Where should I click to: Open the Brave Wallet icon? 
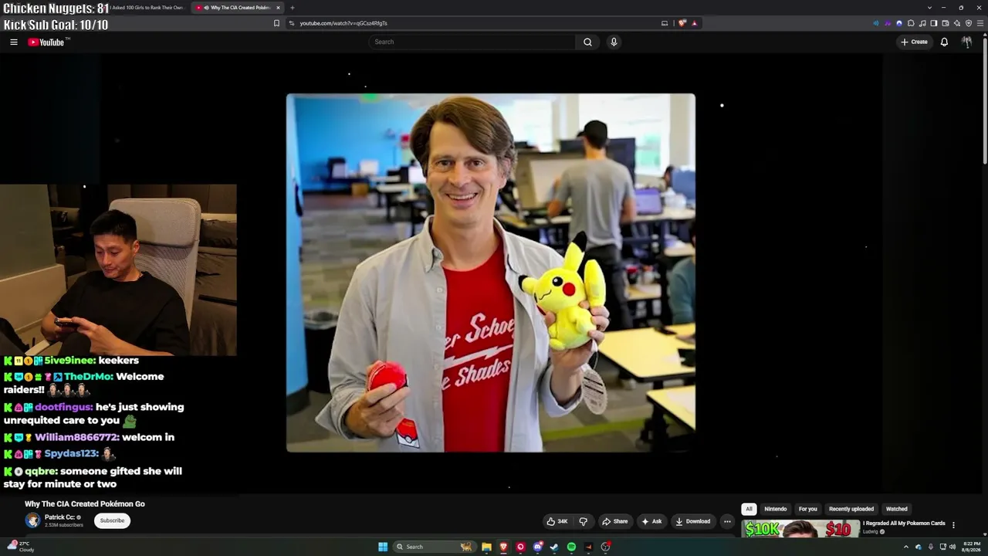click(x=946, y=23)
